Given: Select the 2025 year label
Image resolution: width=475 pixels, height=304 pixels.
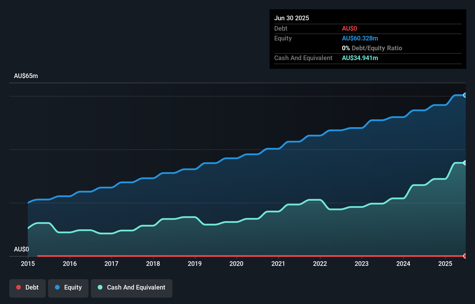Looking at the screenshot, I should click(445, 264).
